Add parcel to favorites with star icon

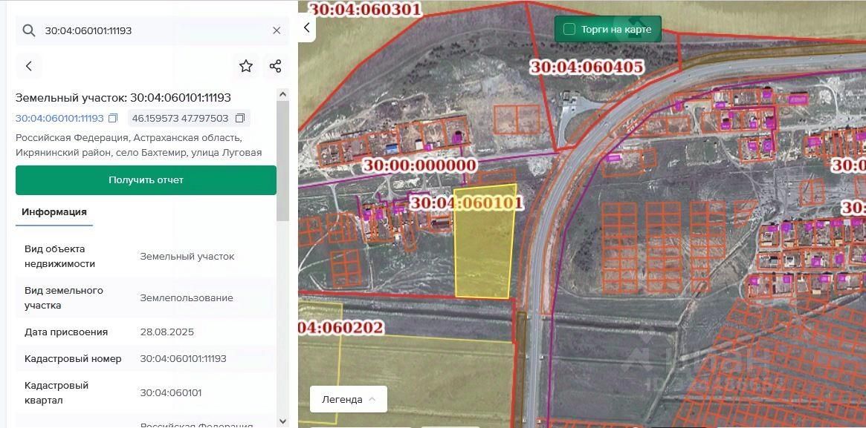pos(246,66)
